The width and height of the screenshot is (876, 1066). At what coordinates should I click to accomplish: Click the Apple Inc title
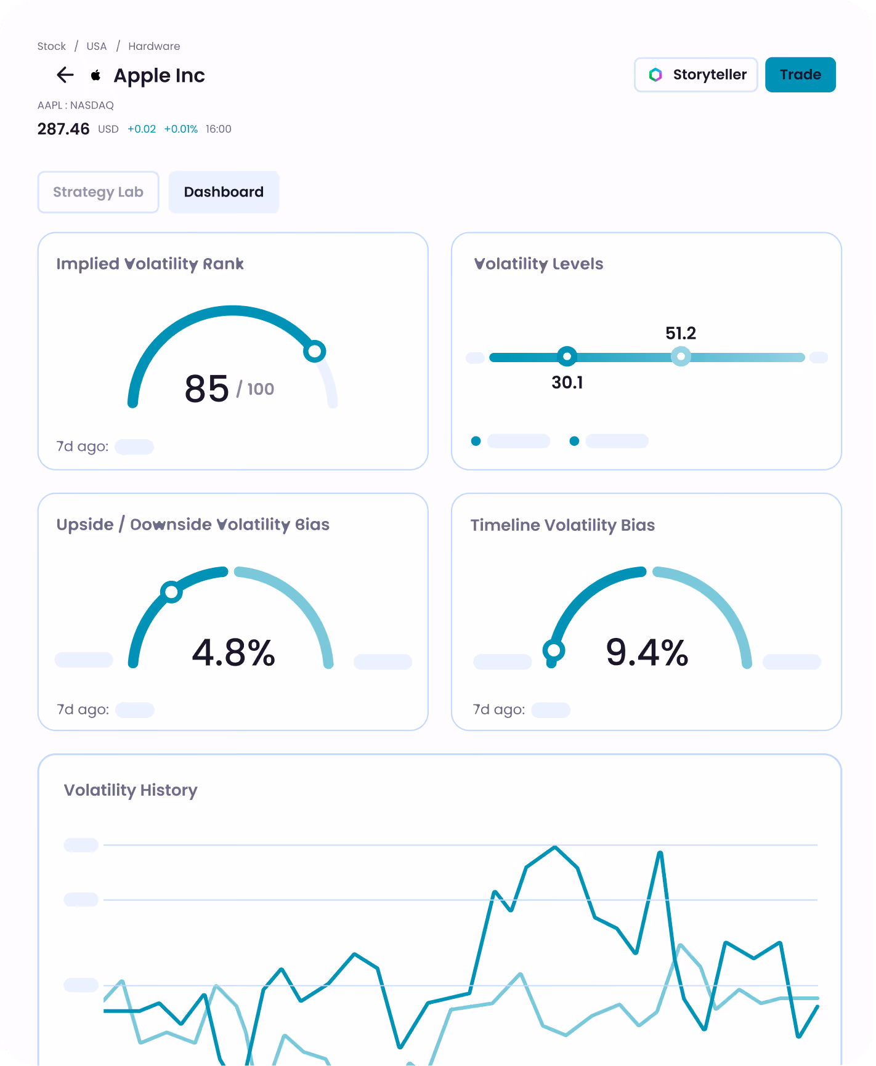[159, 75]
